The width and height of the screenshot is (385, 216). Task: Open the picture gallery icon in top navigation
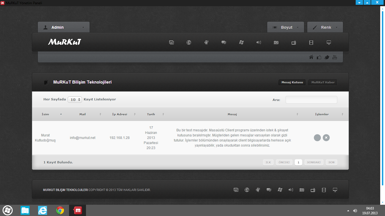[x=171, y=42]
